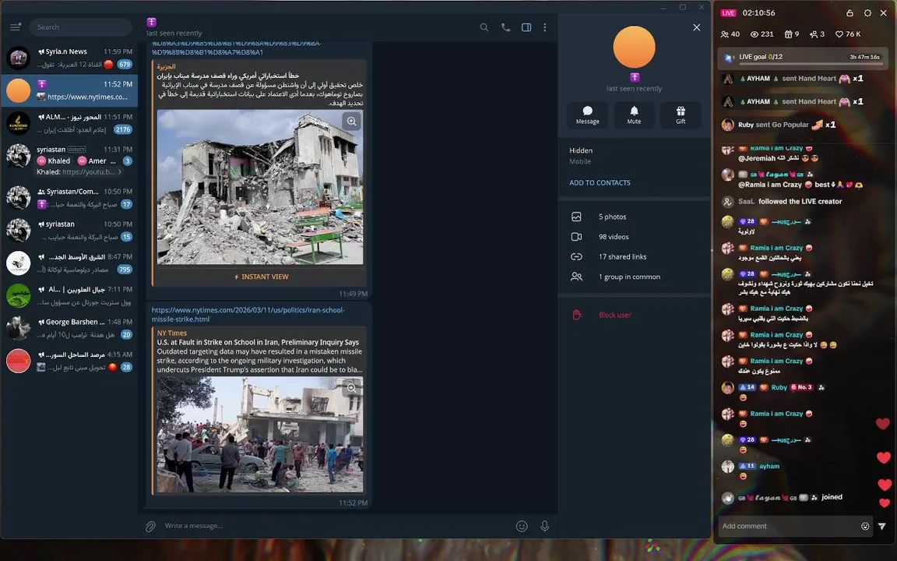Click INSTANT VIEW button on Al Jazeera article
The width and height of the screenshot is (897, 561).
tap(260, 277)
